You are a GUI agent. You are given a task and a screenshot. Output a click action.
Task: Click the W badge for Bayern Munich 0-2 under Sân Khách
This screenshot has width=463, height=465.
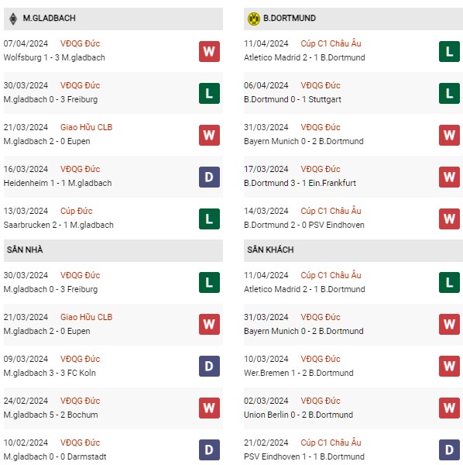pos(449,324)
